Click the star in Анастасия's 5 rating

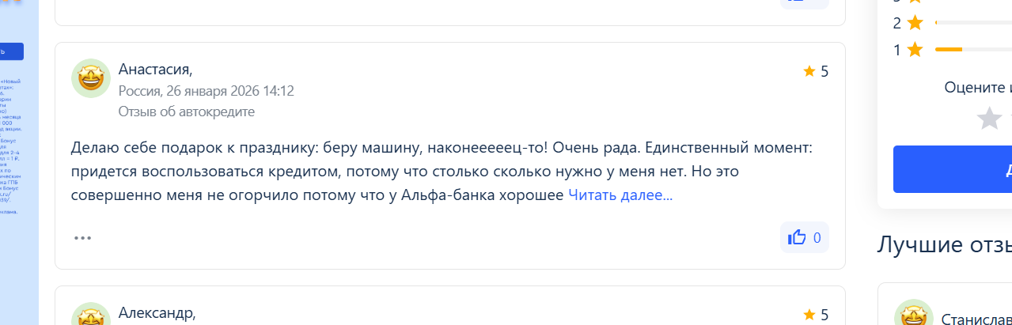coord(809,71)
